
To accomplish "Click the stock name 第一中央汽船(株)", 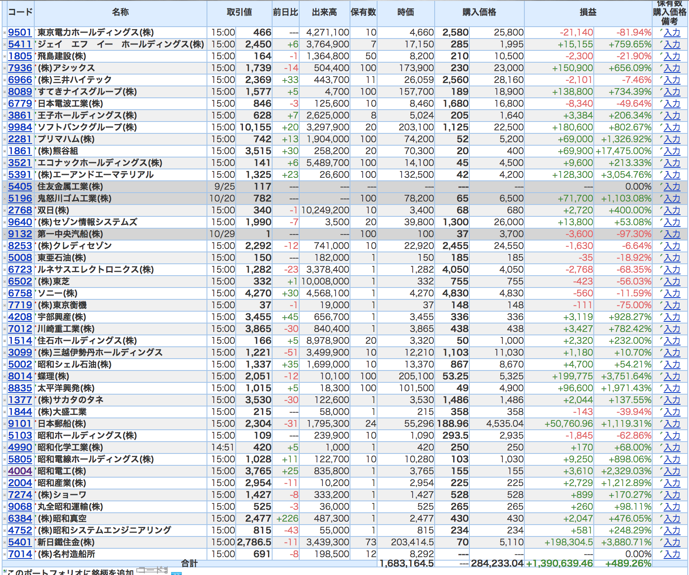I will coord(70,234).
